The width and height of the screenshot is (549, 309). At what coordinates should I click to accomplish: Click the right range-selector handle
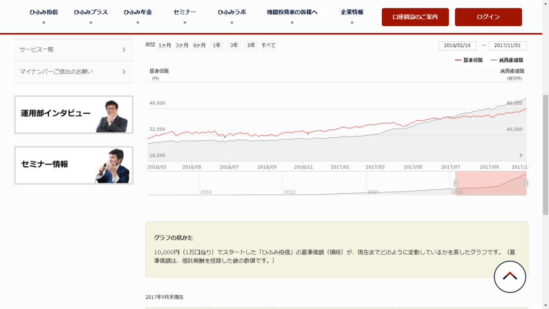pyautogui.click(x=526, y=183)
